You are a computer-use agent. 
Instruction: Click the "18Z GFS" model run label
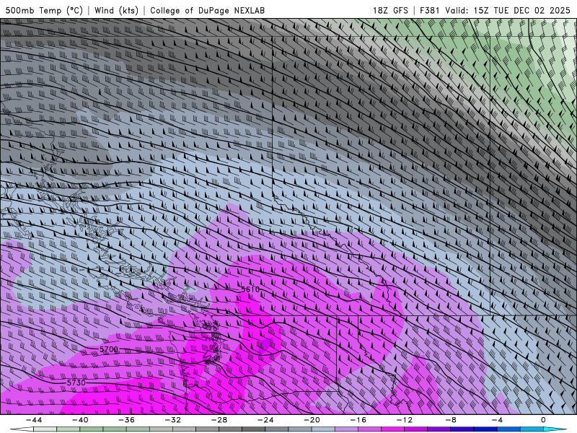point(390,10)
